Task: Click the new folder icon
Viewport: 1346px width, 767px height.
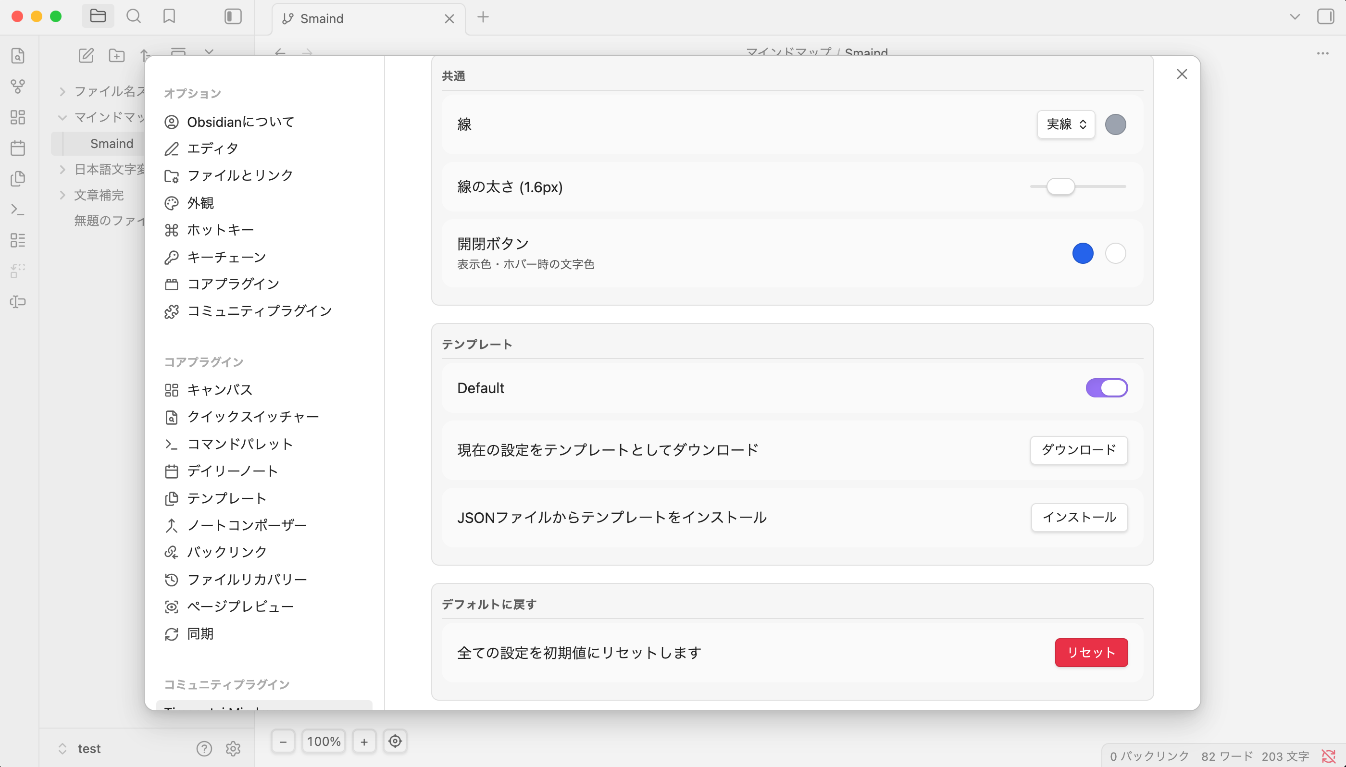Action: point(116,55)
